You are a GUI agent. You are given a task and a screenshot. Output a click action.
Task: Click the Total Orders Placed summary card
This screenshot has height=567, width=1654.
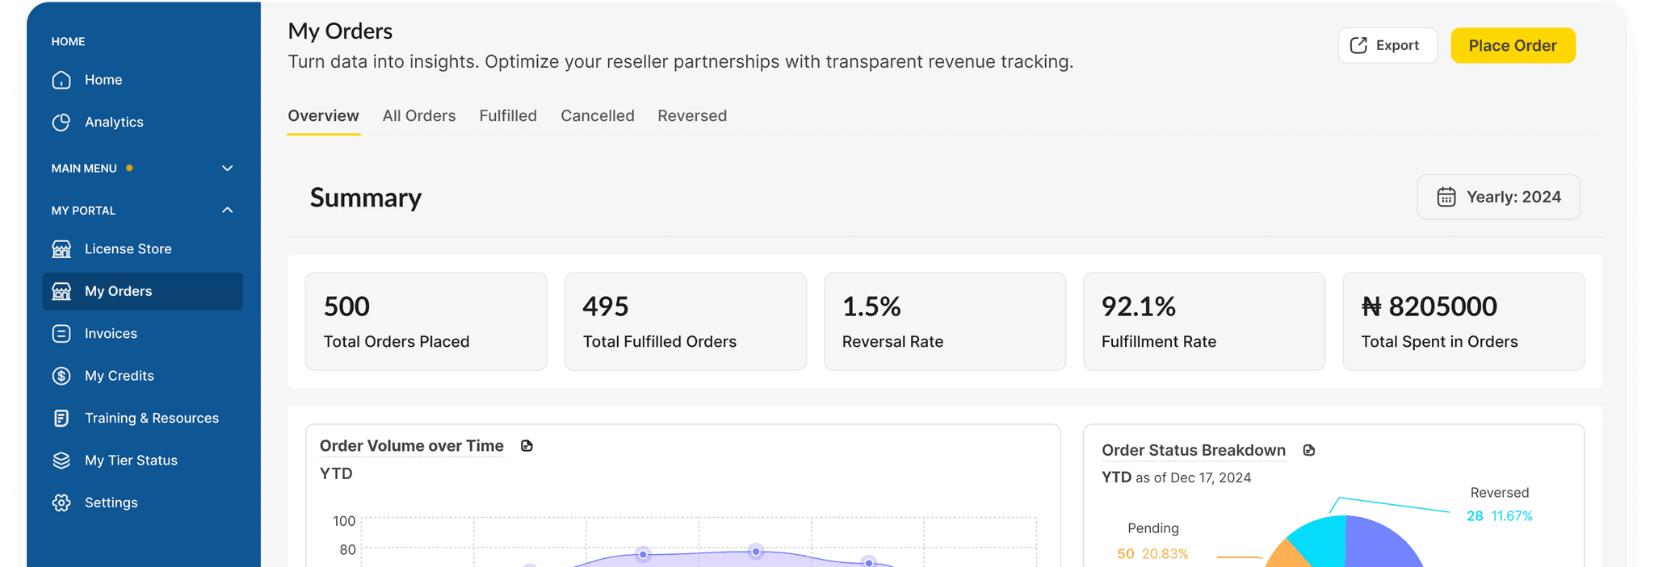pyautogui.click(x=426, y=321)
